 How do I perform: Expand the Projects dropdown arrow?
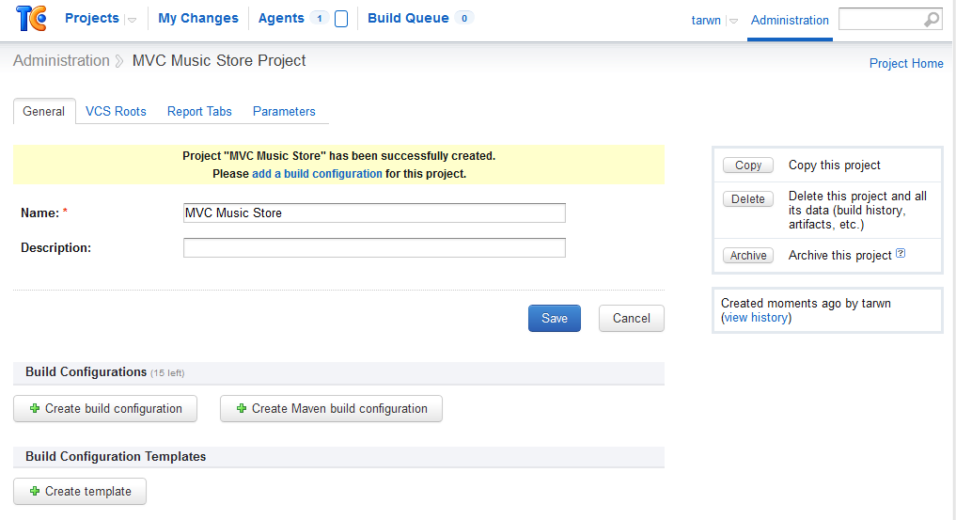pos(132,20)
